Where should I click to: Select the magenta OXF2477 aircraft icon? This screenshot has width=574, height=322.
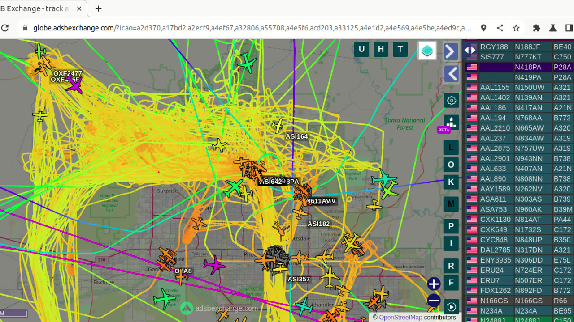(x=74, y=85)
